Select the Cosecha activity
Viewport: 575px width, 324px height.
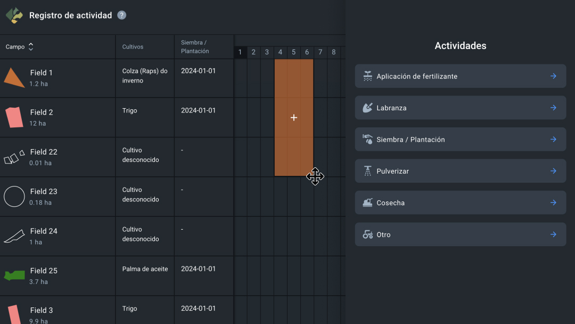[x=460, y=203]
